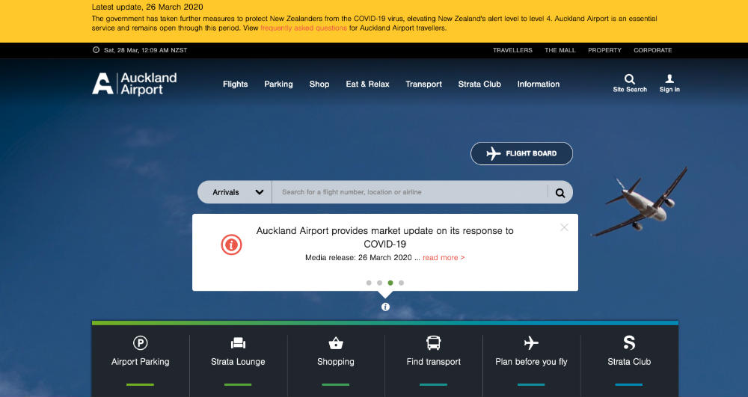
Task: Click the Strata Lounge sofa icon
Action: click(238, 342)
